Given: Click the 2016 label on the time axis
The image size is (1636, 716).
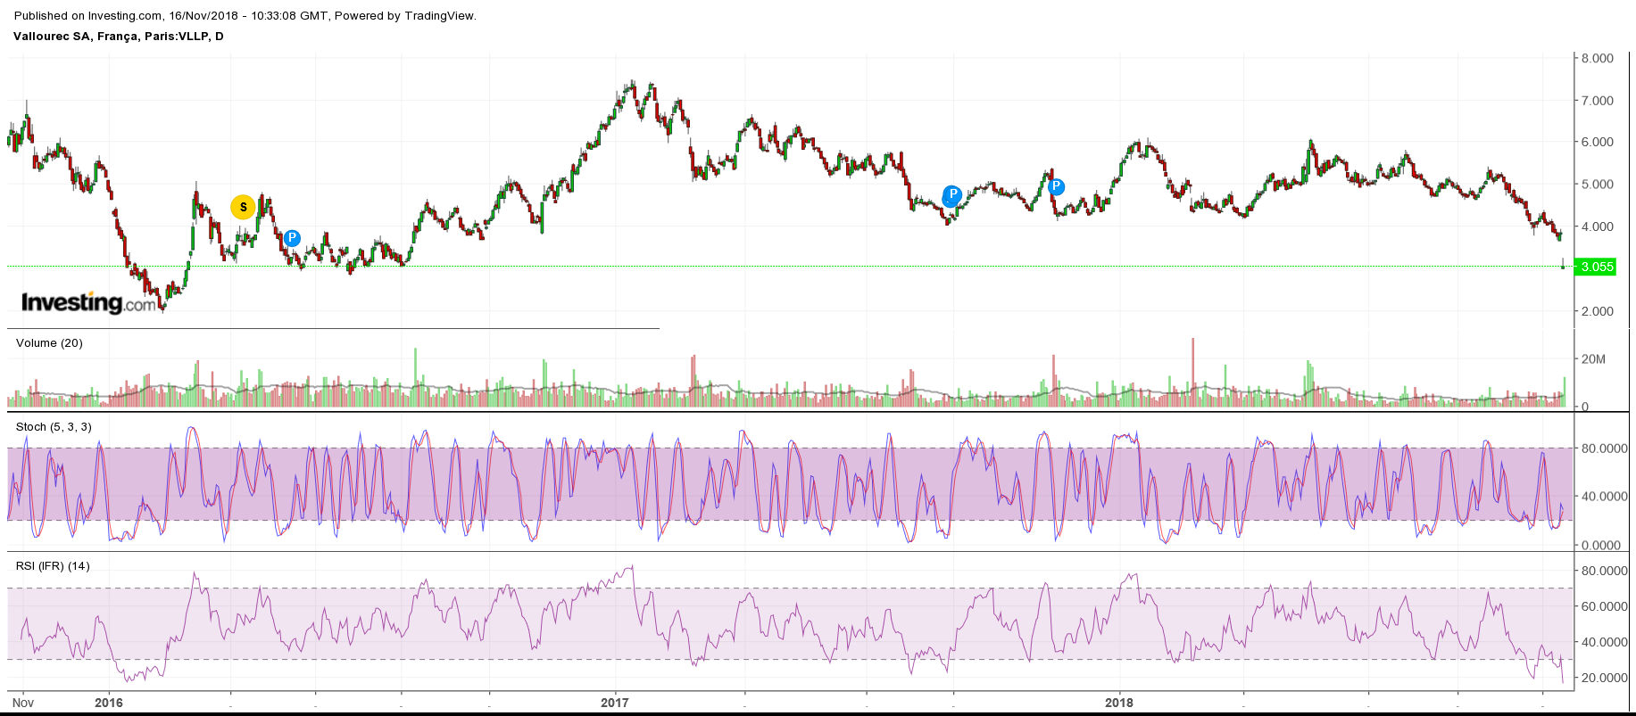Looking at the screenshot, I should [x=109, y=703].
